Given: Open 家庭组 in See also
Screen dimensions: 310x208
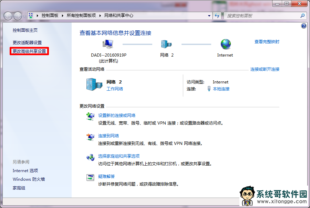Looking at the screenshot, I should click(19, 188).
